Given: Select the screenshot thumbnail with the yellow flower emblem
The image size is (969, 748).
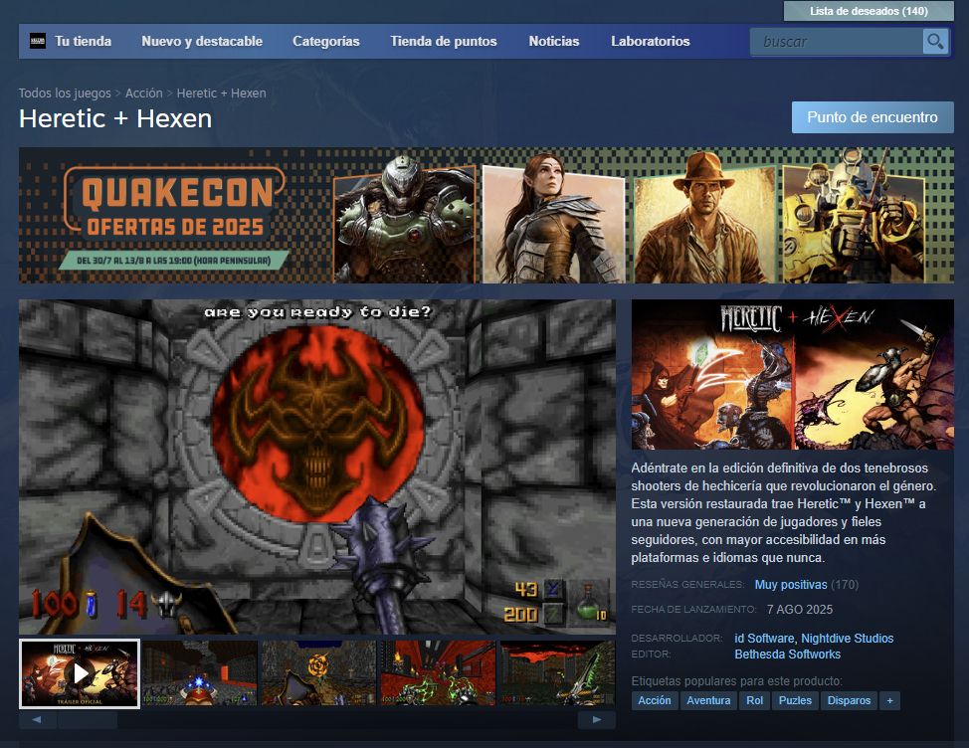Looking at the screenshot, I should [319, 673].
